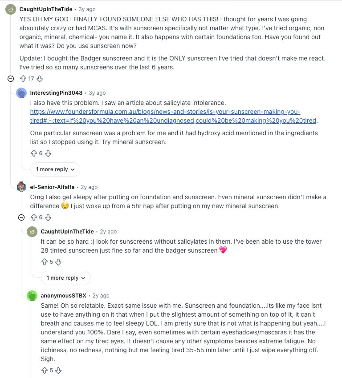The height and width of the screenshot is (378, 342).
Task: Downvote el-Senior-Alfalfa's comment
Action: [48, 217]
